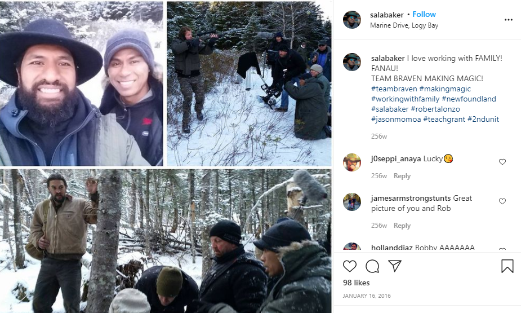Open j0seppi_anaya's profile avatar

tap(352, 162)
